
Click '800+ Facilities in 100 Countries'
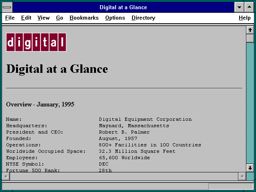pyautogui.click(x=150, y=145)
